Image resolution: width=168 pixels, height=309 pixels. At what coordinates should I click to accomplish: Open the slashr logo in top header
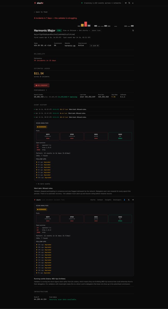click(x=39, y=3)
